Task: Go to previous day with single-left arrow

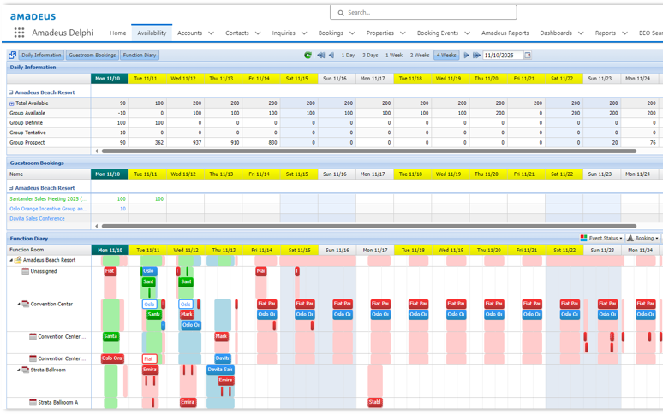Action: 331,55
